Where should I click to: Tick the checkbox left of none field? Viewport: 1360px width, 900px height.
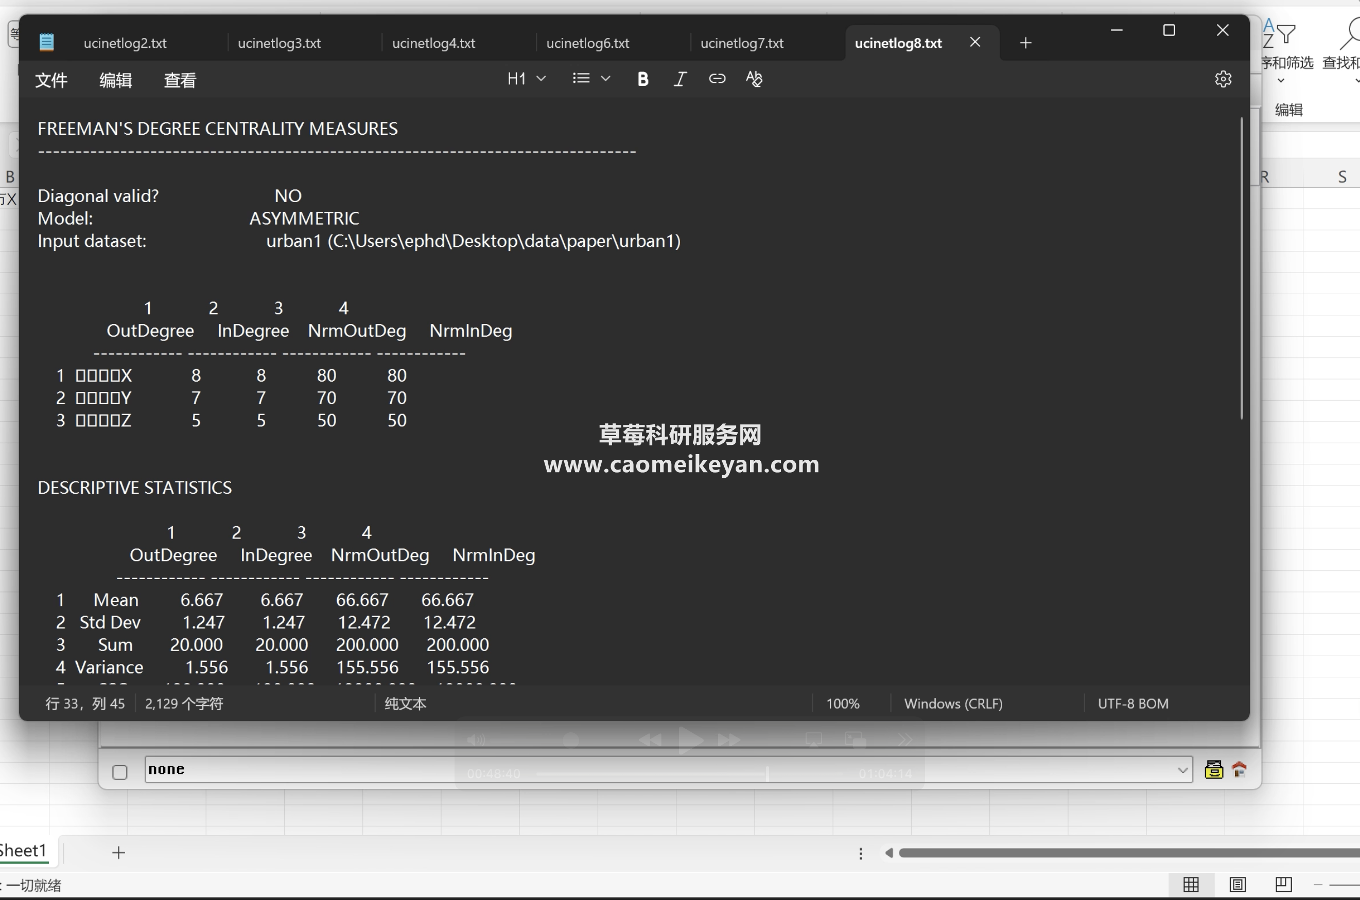(x=119, y=772)
